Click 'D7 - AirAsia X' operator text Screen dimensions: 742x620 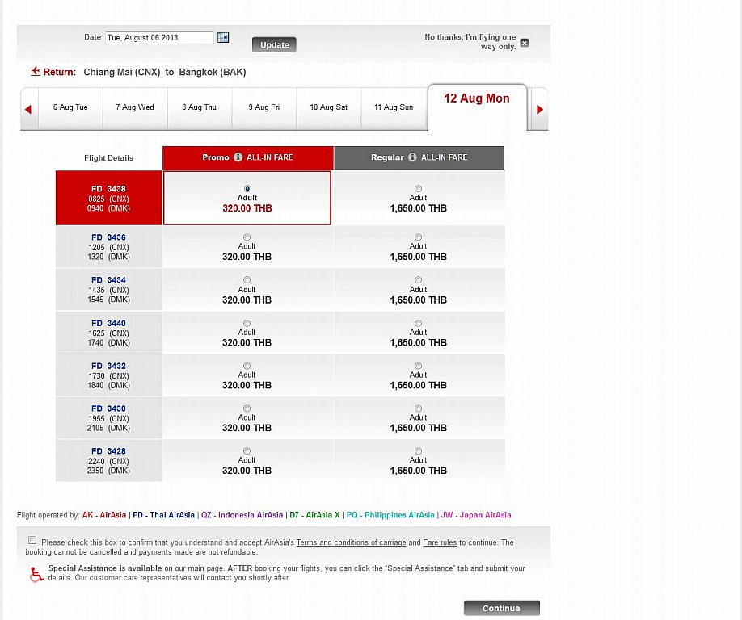pyautogui.click(x=314, y=515)
